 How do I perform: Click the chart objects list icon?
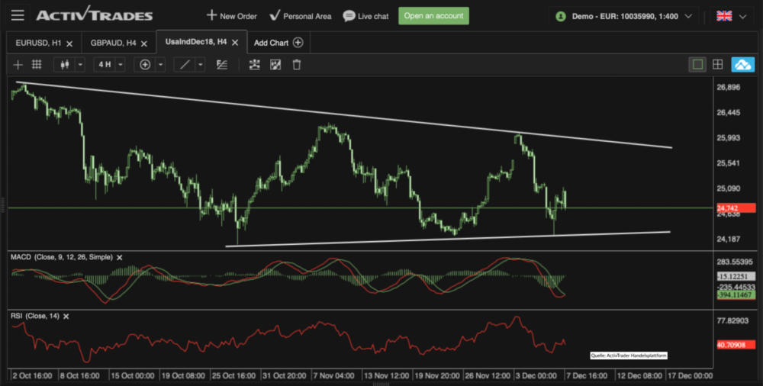pyautogui.click(x=255, y=65)
